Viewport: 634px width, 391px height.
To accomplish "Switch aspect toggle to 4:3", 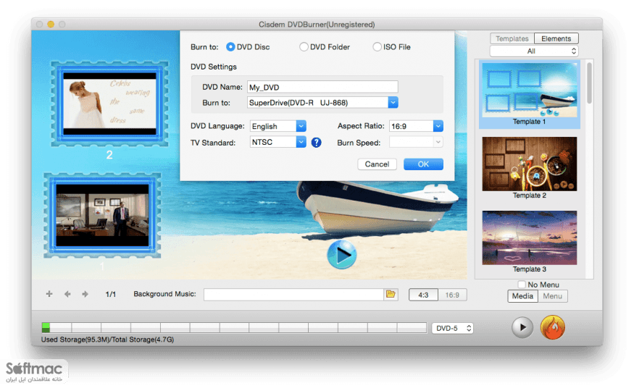I will pos(423,295).
